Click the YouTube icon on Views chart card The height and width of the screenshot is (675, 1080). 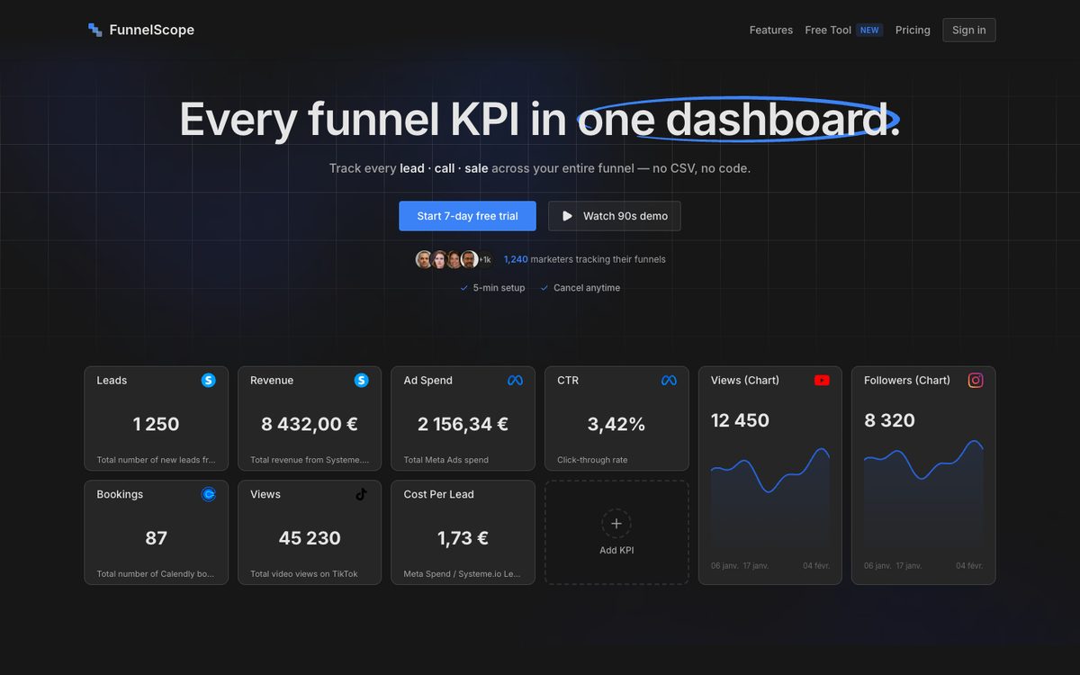pos(822,381)
